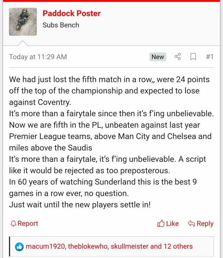
Task: Open the Paddock Poster username profile link
Action: 71,13
